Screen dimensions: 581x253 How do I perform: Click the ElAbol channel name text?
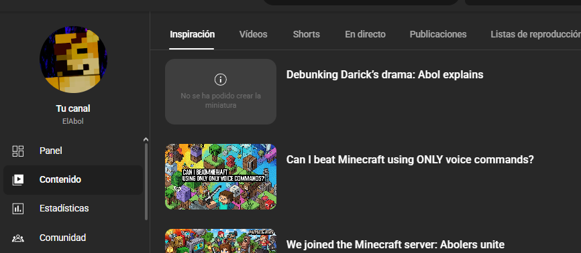click(x=73, y=121)
